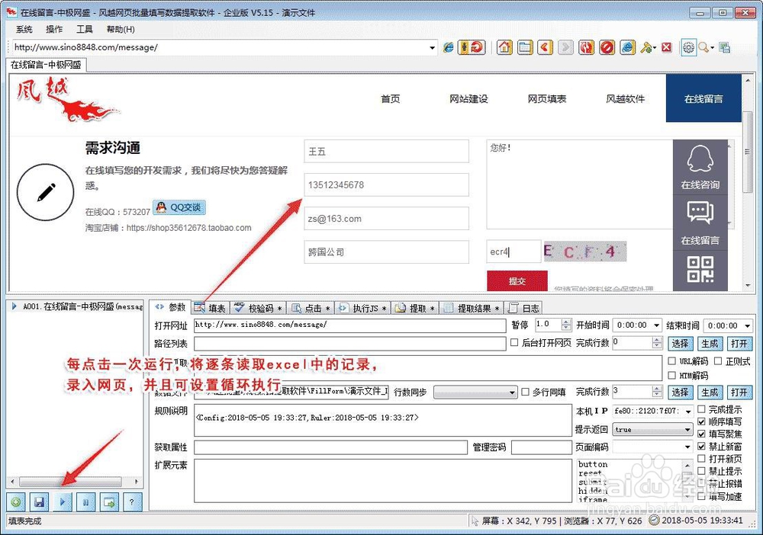This screenshot has height=535, width=763.
Task: Adjust the 暂停 value stepper
Action: [565, 325]
